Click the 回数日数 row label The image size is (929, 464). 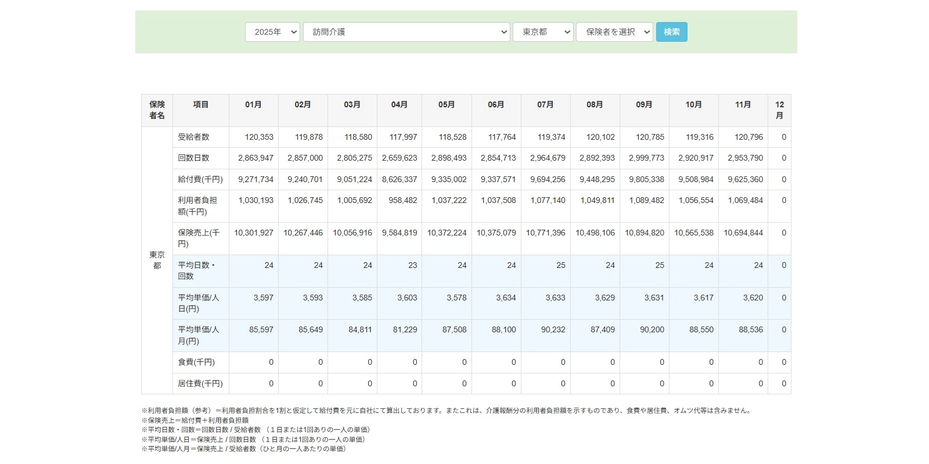coord(193,158)
